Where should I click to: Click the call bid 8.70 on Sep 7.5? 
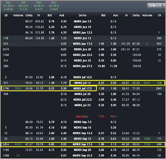click(51, 122)
